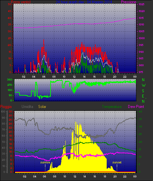153x181 pixels.
Task: Click the 'Forza vento' wind axis title
Action: pyautogui.click(x=21, y=2)
